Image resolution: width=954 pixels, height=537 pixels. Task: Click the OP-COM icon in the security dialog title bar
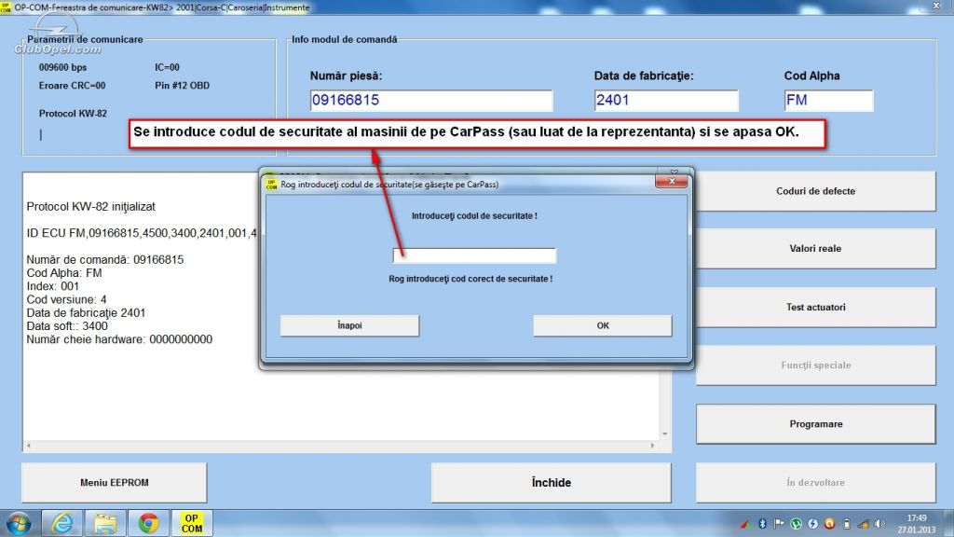coord(271,184)
